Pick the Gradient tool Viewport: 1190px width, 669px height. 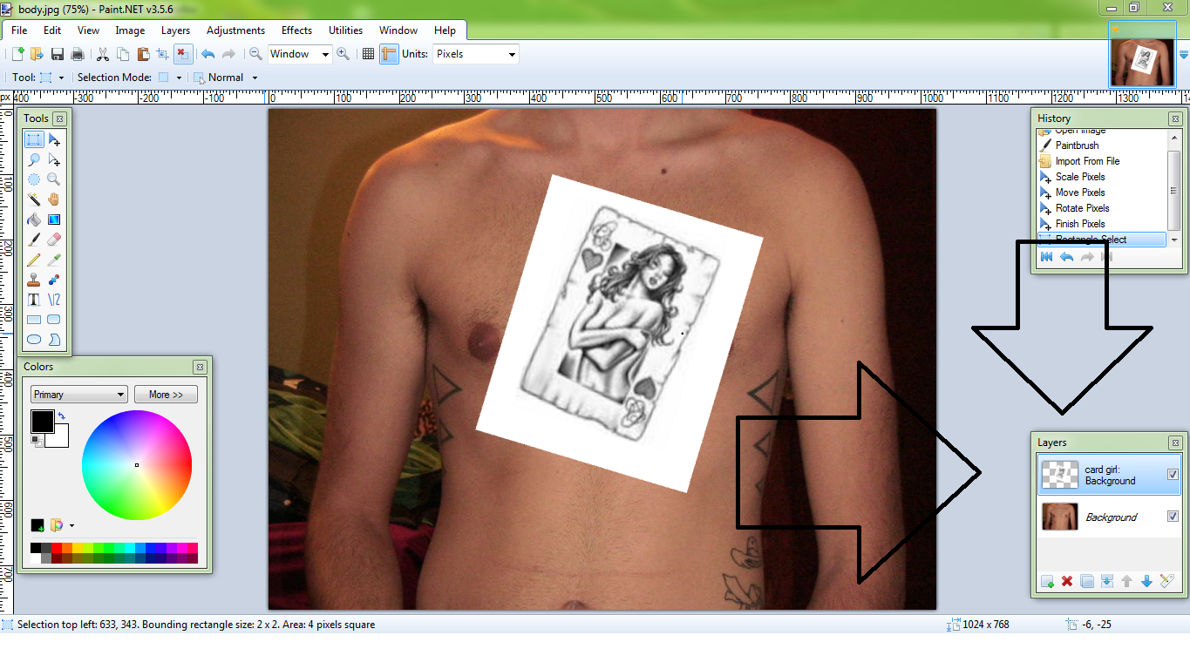(54, 220)
